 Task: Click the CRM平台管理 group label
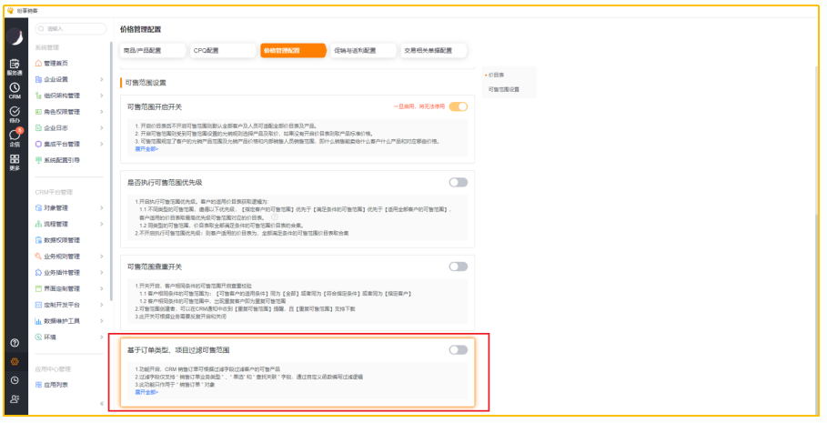tap(54, 192)
